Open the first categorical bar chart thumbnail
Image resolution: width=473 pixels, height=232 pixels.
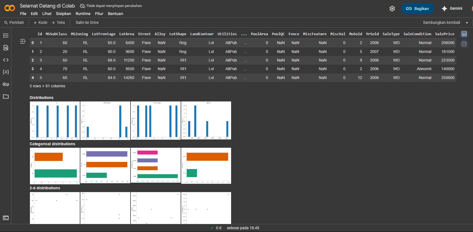click(55, 166)
